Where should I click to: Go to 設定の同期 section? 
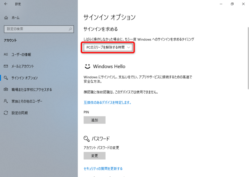pos(20,113)
